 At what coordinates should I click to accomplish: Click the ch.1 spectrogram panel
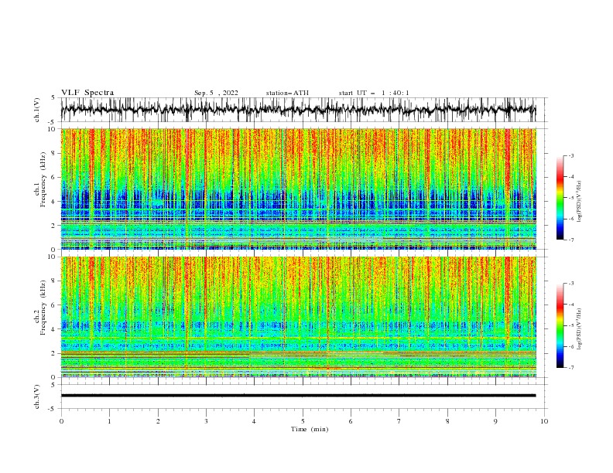[x=298, y=189]
